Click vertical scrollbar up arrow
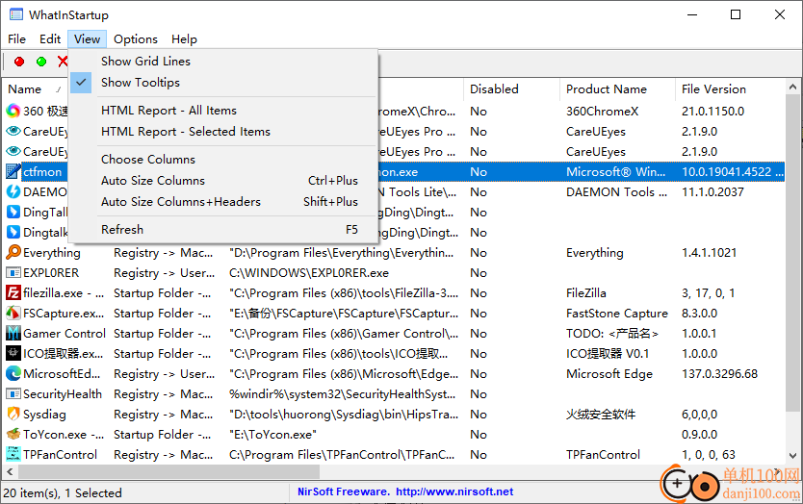Viewport: 803px width, 504px height. (x=792, y=87)
